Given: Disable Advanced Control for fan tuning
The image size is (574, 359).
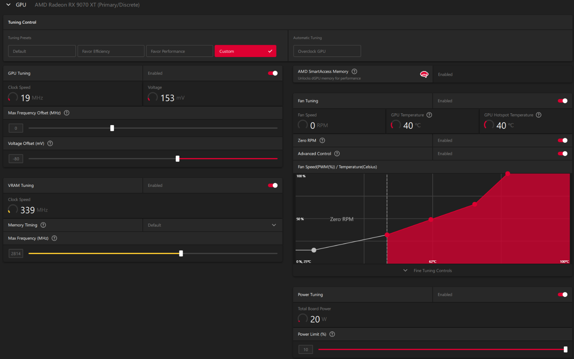Looking at the screenshot, I should click(x=563, y=153).
